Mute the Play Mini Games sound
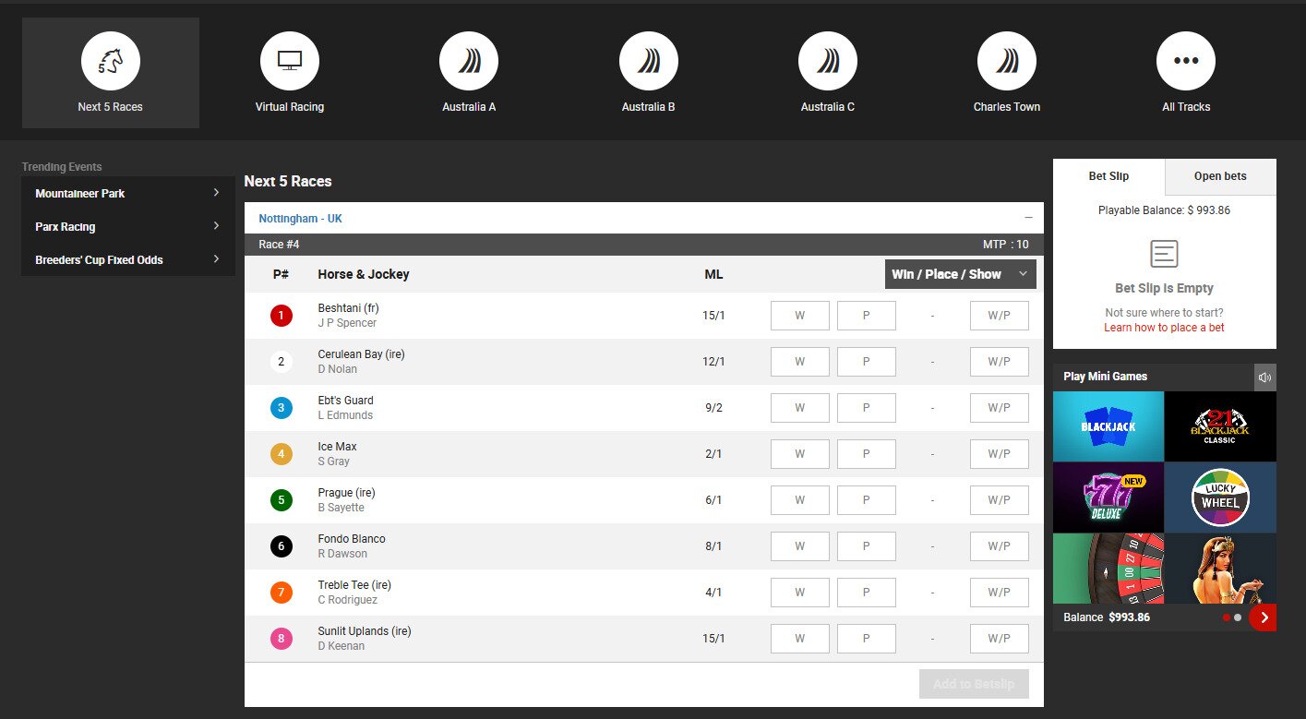The width and height of the screenshot is (1306, 719). tap(1264, 377)
